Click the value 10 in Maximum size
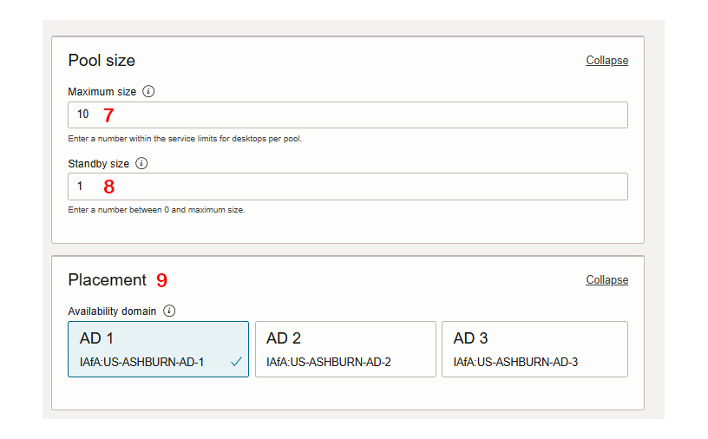708x439 pixels. 82,115
